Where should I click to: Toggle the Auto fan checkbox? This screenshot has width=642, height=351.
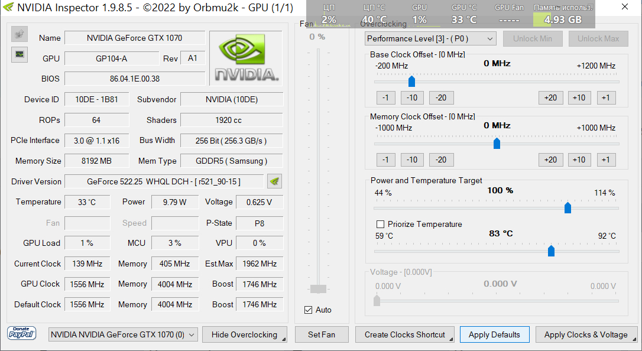(309, 310)
